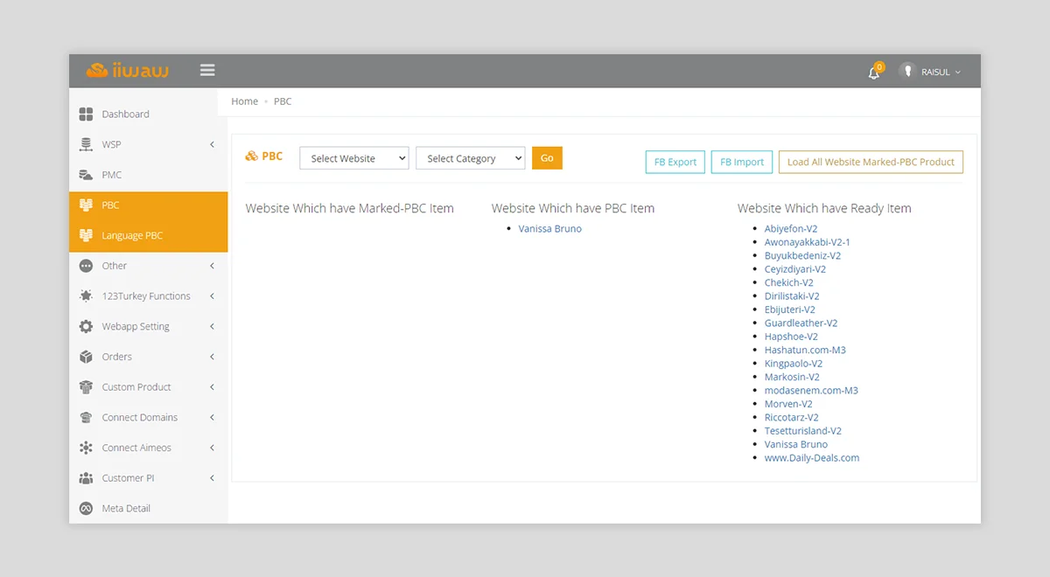Click the WSP database icon in sidebar
Image resolution: width=1050 pixels, height=577 pixels.
(x=85, y=144)
